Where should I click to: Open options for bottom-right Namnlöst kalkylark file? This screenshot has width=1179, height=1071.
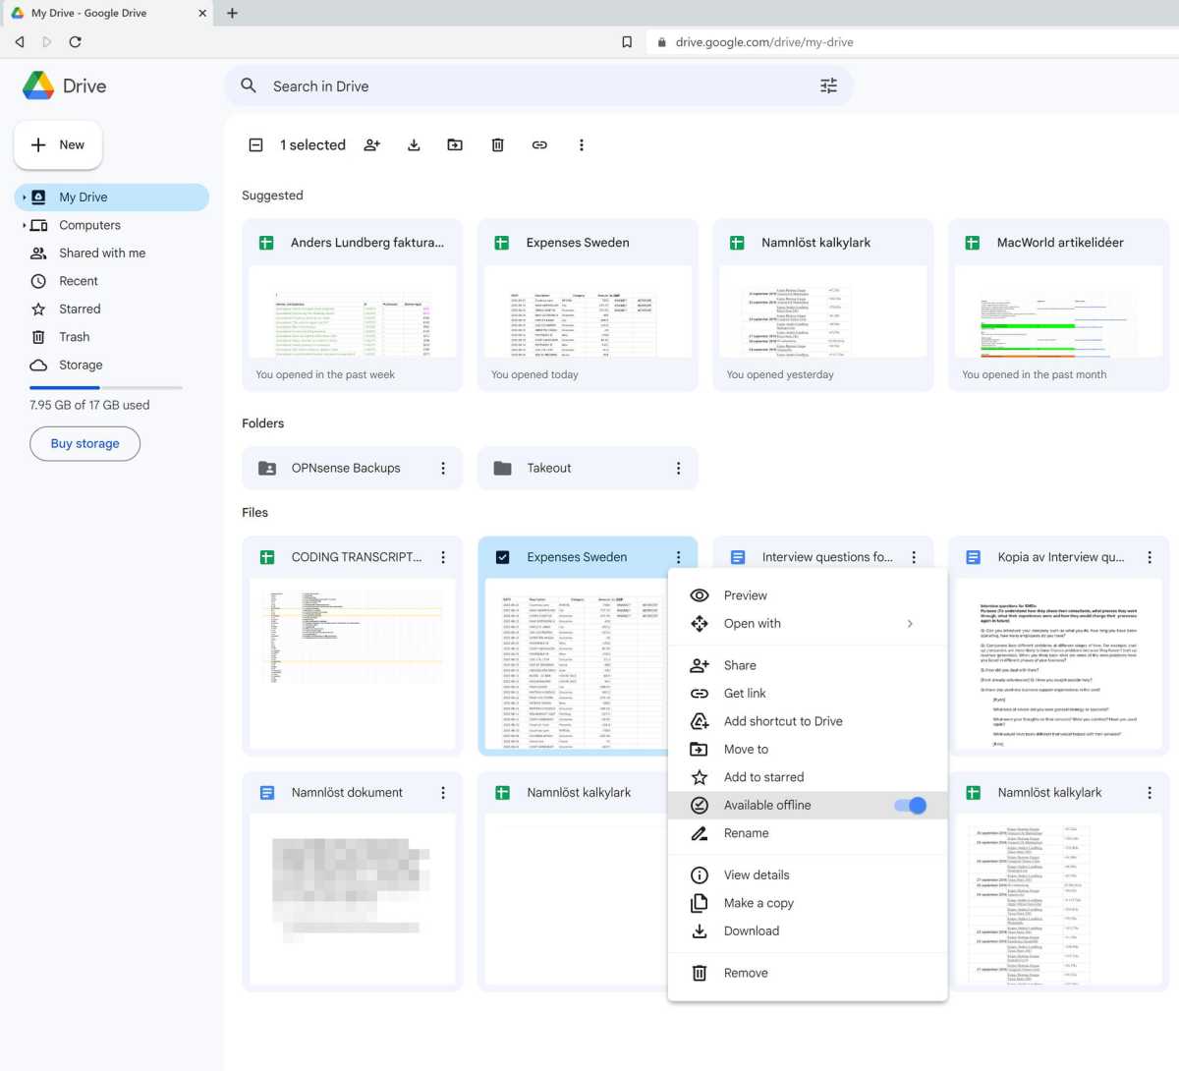(x=1150, y=793)
